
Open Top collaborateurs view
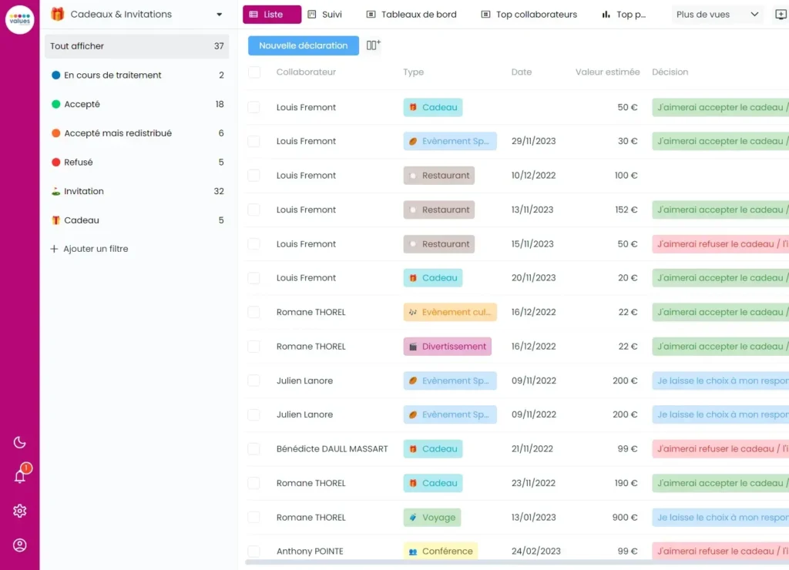tap(529, 15)
